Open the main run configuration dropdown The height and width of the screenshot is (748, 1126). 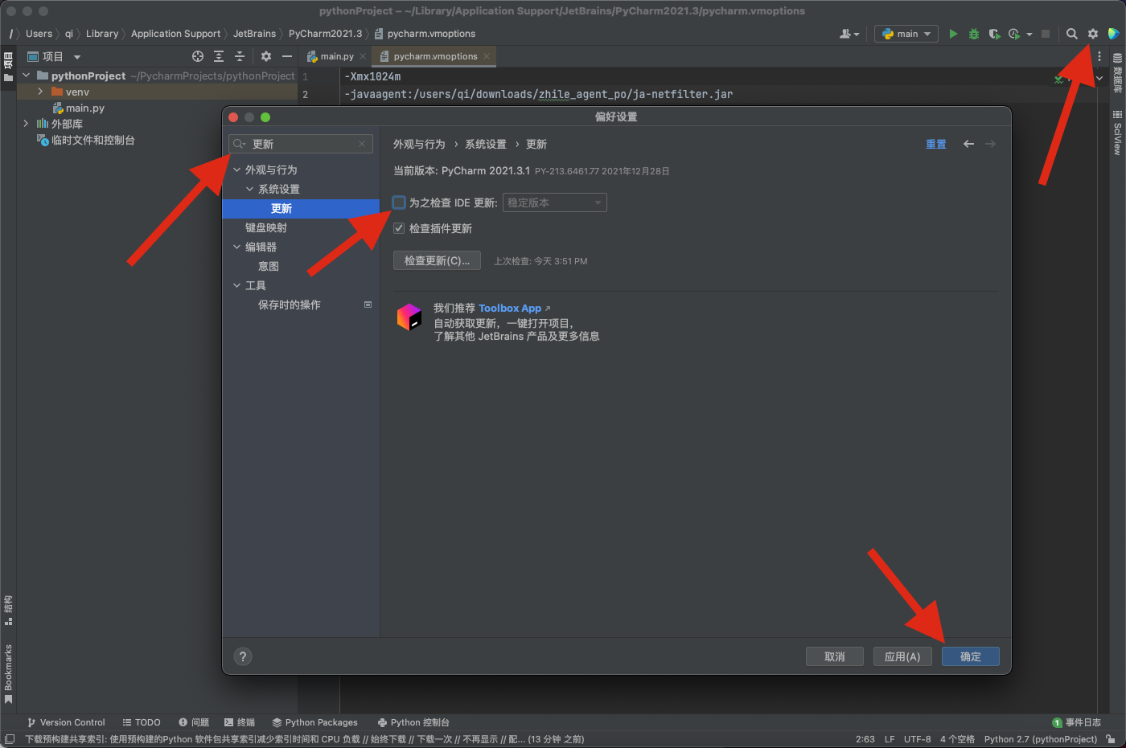(x=906, y=34)
